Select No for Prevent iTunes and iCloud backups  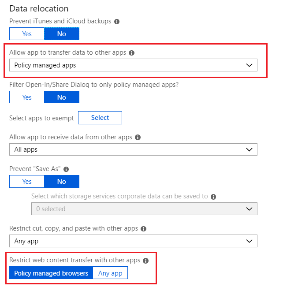pyautogui.click(x=62, y=34)
